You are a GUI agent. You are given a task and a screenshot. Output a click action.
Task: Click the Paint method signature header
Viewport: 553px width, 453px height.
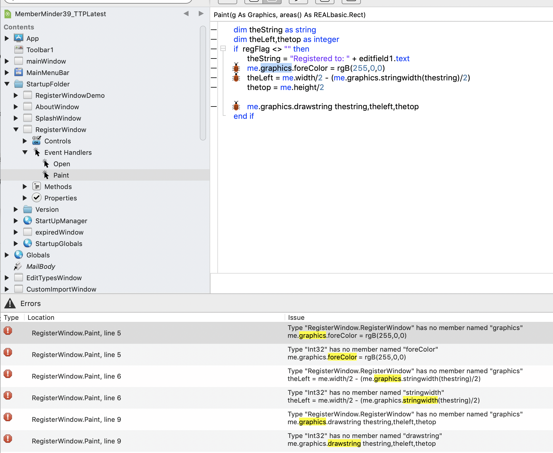[x=290, y=15]
